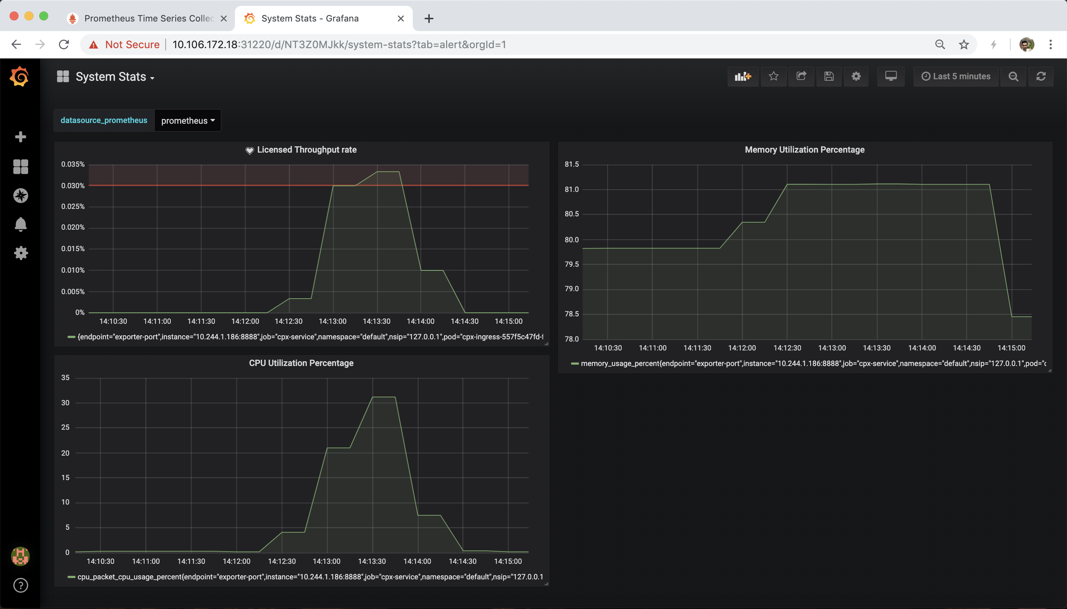Switch to Prometheus Time Series browser tab
This screenshot has width=1067, height=609.
[x=149, y=19]
